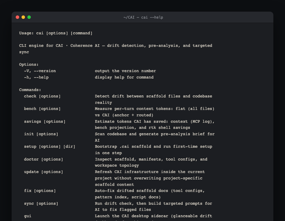
Task: Click 'Refresh CAI infrastructure inside' description line
Action: click(x=150, y=172)
